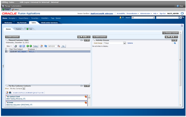Open Options link in Activity Stream
Viewport: 186px width, 117px height.
[x=130, y=43]
